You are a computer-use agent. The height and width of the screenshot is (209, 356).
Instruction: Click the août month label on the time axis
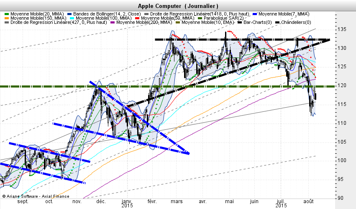(309, 202)
